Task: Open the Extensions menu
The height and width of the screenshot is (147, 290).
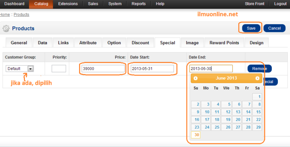Action: click(68, 4)
